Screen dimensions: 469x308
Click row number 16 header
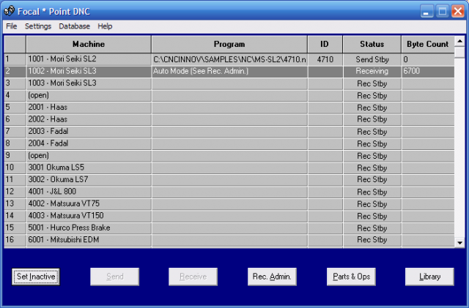point(15,240)
